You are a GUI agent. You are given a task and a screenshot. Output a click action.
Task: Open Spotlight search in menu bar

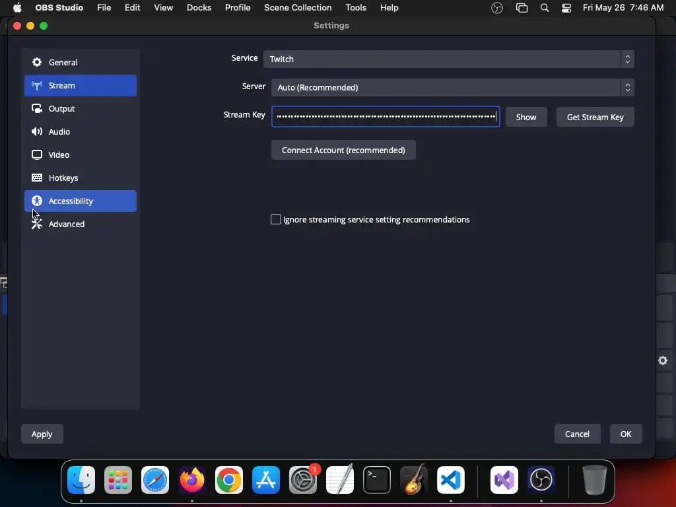[x=545, y=8]
